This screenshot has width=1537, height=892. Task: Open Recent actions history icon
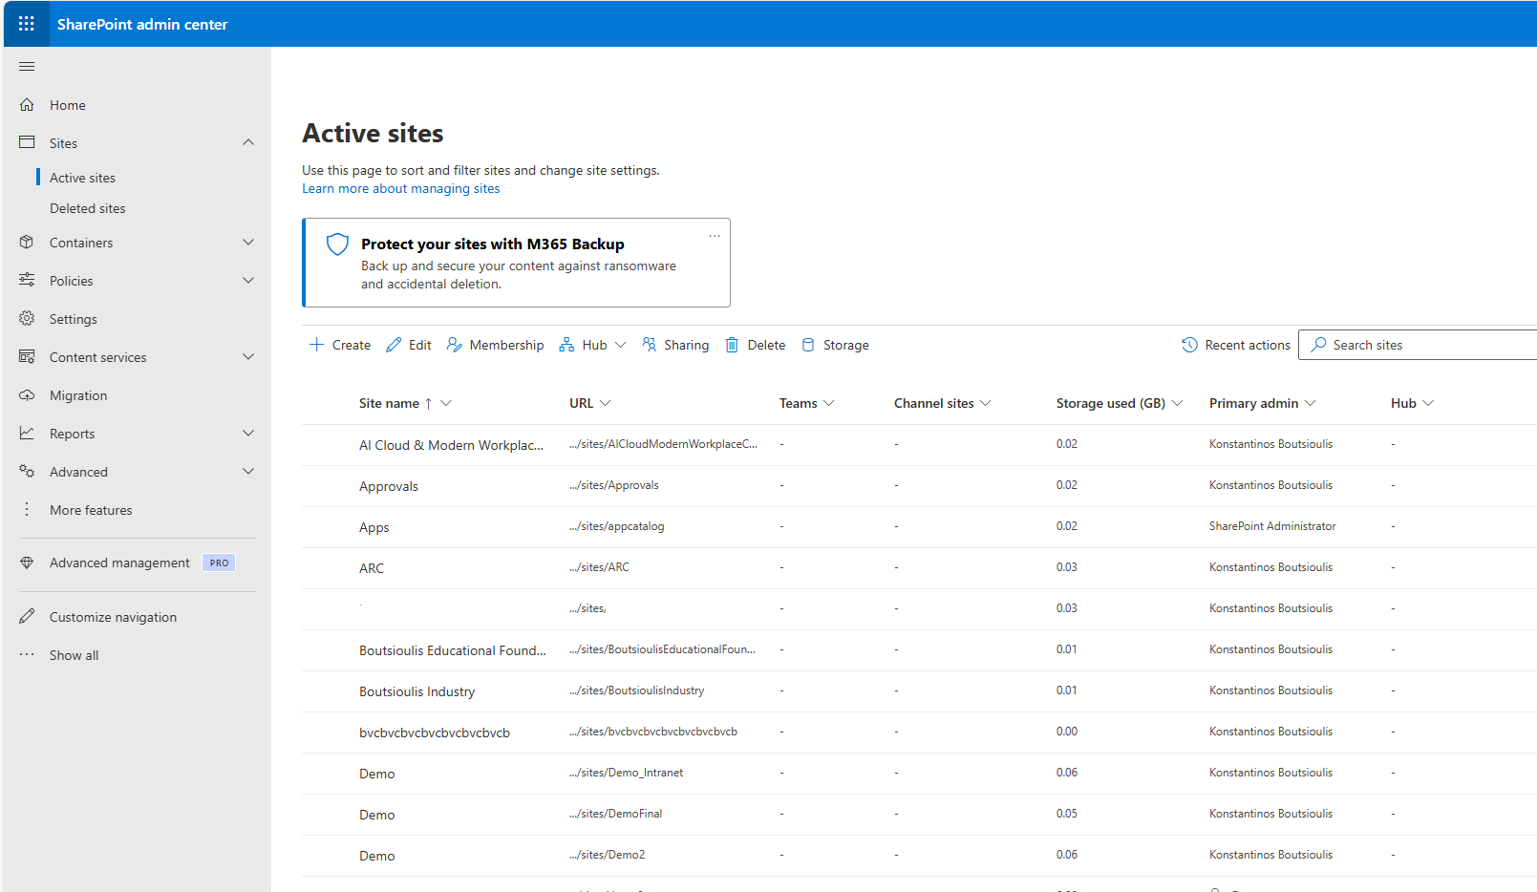pyautogui.click(x=1189, y=345)
